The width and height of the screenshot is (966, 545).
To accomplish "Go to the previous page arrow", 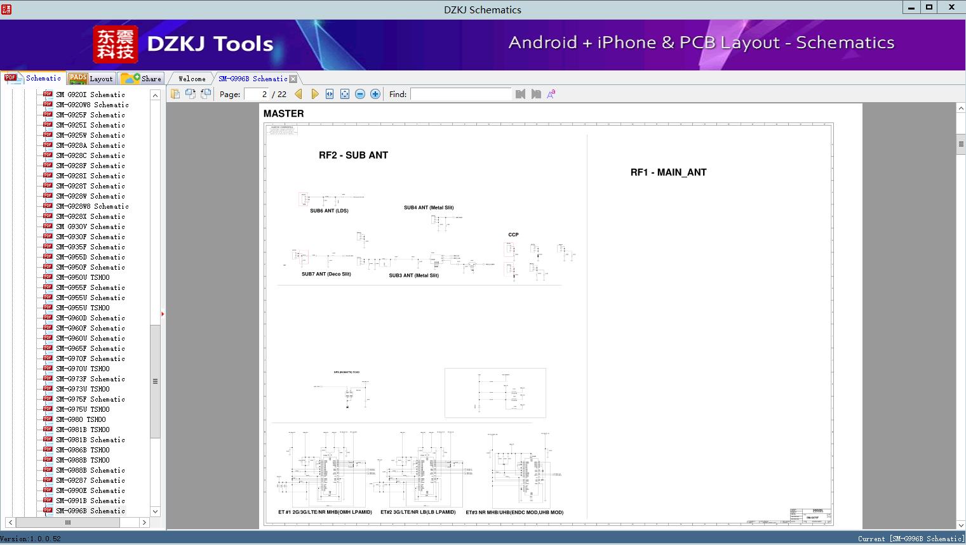I will click(x=299, y=94).
